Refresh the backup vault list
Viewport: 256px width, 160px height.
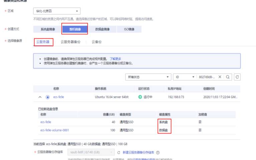pyautogui.click(x=119, y=152)
